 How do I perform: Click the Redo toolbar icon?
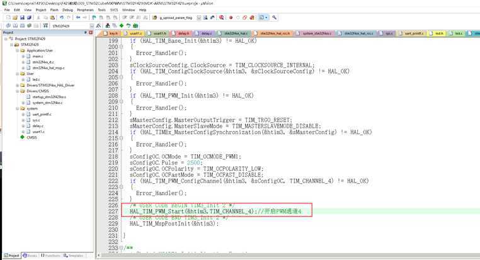coord(69,18)
